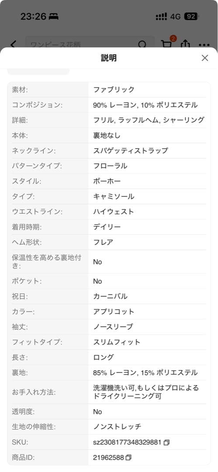Screen dimensions: 218x472
Task: Tap the お手入れ方法 care instructions text
Action: [146, 392]
